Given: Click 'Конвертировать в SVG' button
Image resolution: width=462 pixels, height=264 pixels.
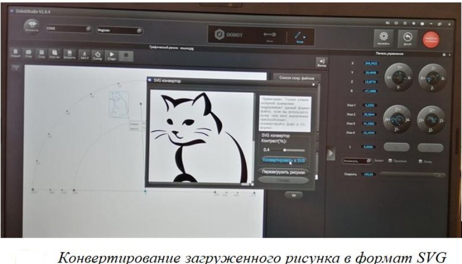Looking at the screenshot, I should tap(284, 160).
